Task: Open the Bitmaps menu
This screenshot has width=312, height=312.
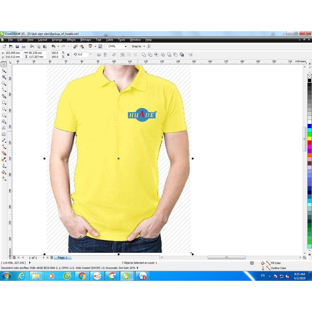Action: (85, 40)
